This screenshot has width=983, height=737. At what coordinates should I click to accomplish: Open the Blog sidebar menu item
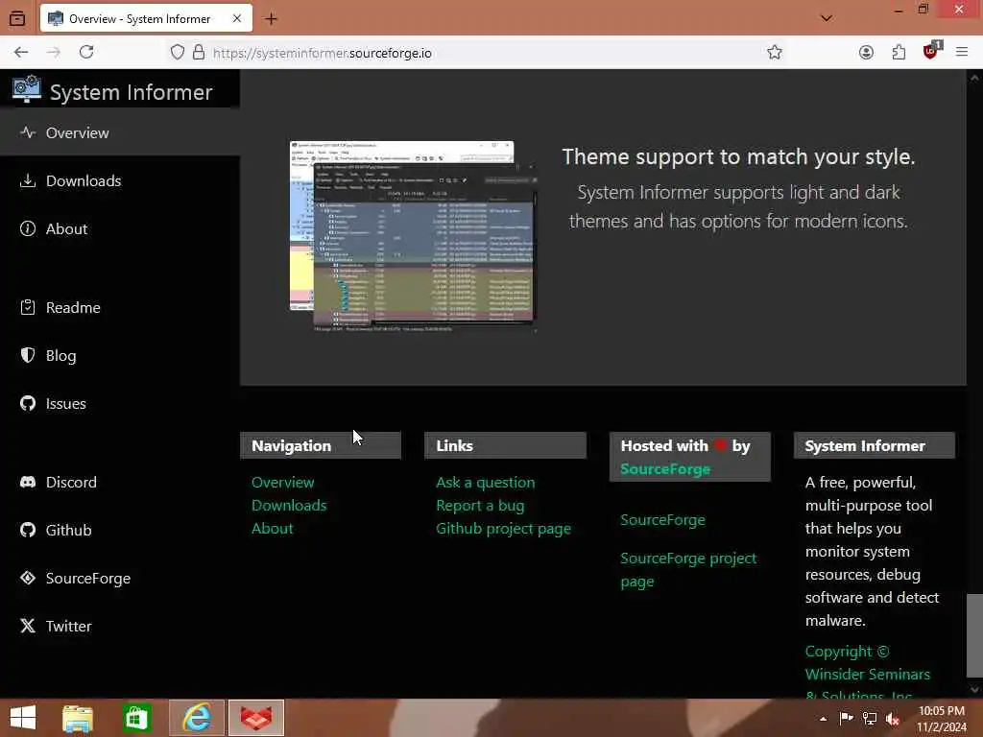click(120, 355)
